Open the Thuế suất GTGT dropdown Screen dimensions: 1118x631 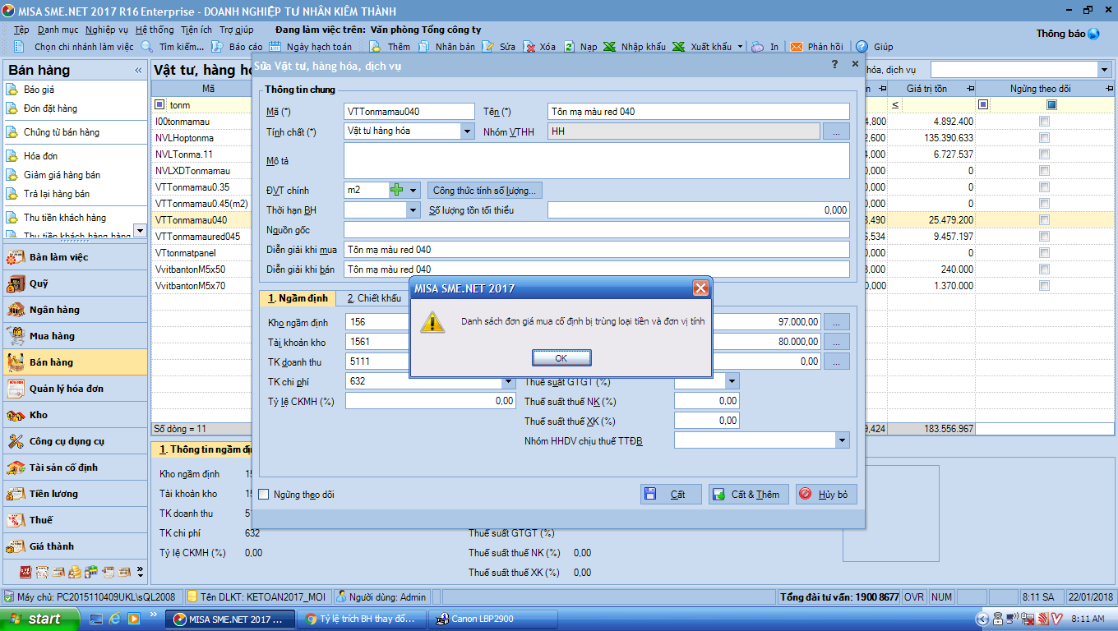[732, 381]
